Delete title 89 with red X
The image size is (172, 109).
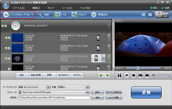click(109, 58)
